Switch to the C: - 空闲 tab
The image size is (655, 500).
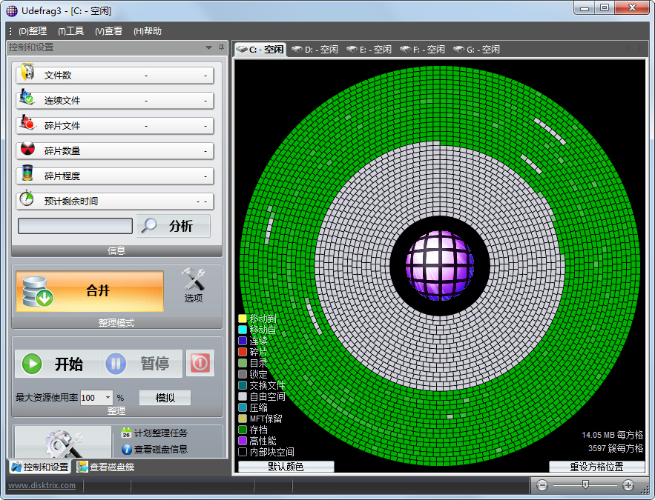[260, 49]
